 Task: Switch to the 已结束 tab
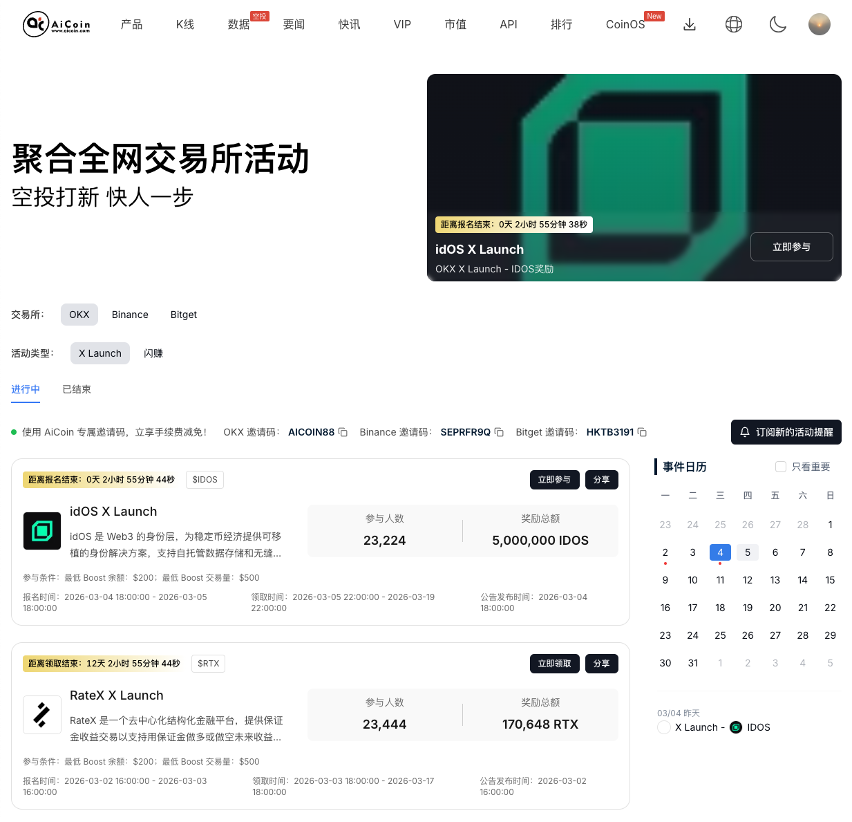(x=76, y=389)
